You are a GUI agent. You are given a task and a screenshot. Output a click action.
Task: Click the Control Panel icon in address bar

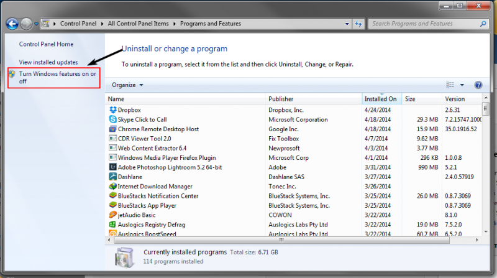pos(45,24)
